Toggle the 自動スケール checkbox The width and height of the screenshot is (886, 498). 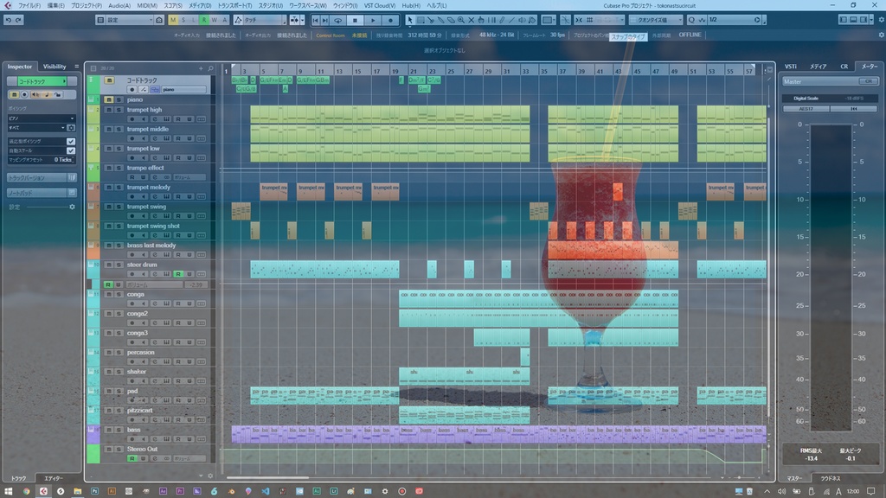(71, 150)
